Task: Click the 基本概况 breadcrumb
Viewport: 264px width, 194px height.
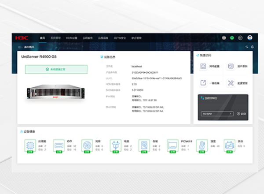Action: 29,47
